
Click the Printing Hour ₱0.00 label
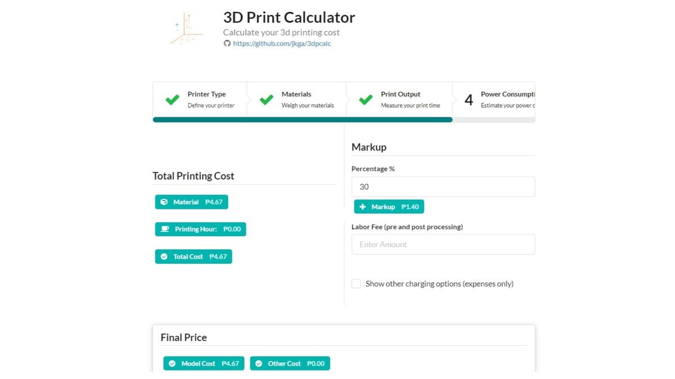point(201,229)
